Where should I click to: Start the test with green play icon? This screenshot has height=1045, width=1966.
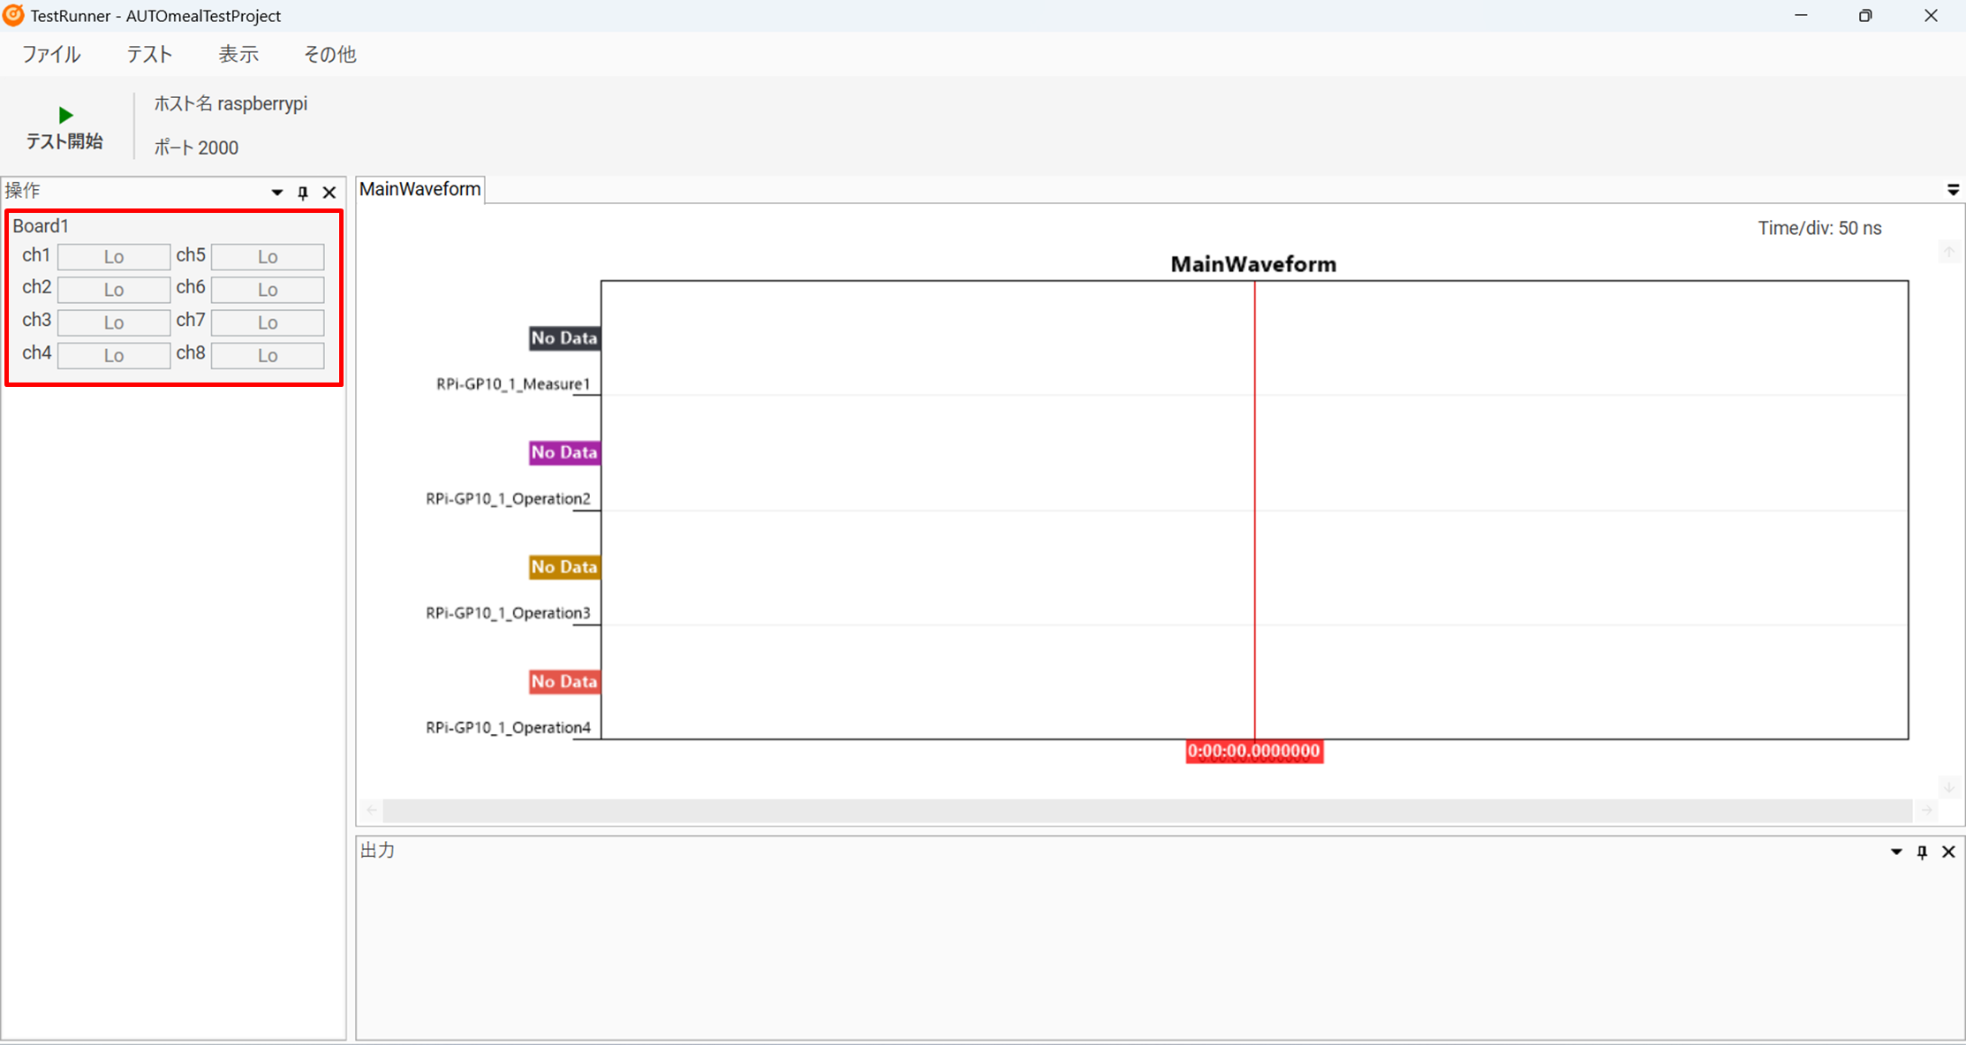click(x=64, y=115)
